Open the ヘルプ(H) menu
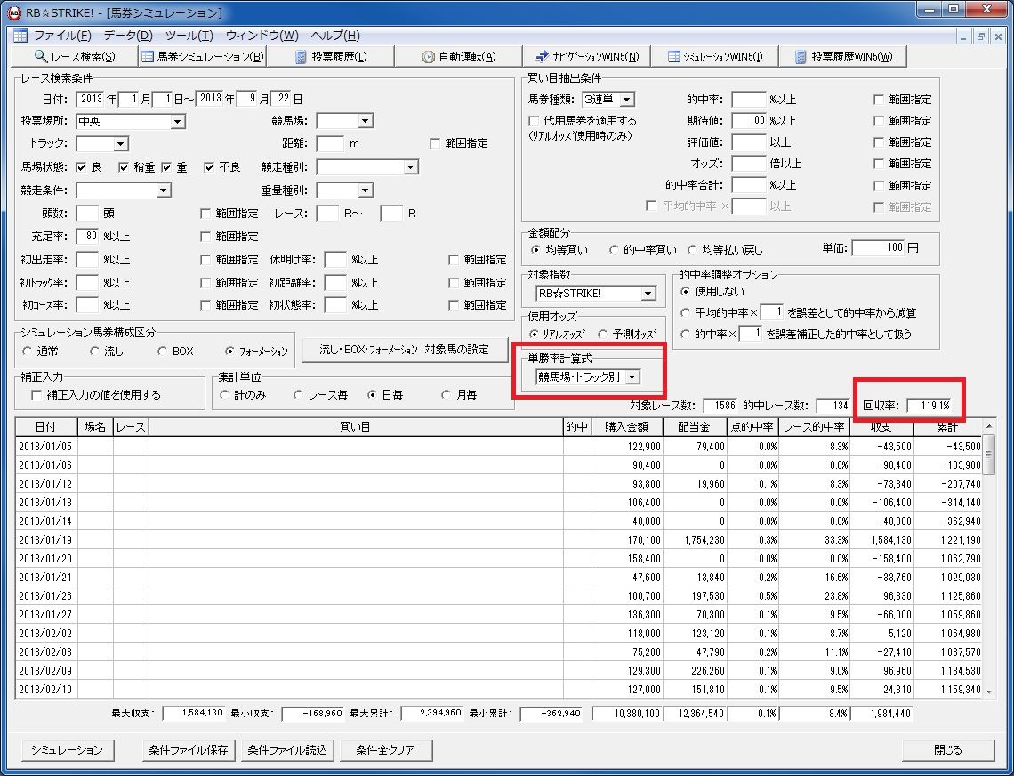Screen dimensions: 1014x776 [x=335, y=36]
